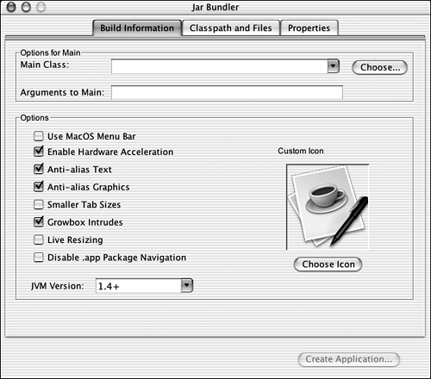Click the Choose... main class button
This screenshot has width=431, height=379.
click(x=379, y=67)
